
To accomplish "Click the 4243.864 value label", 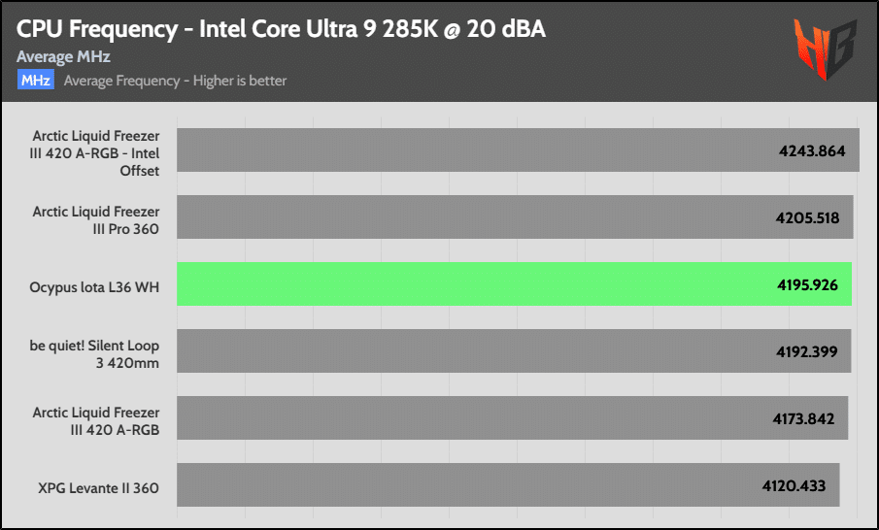I will 812,150.
